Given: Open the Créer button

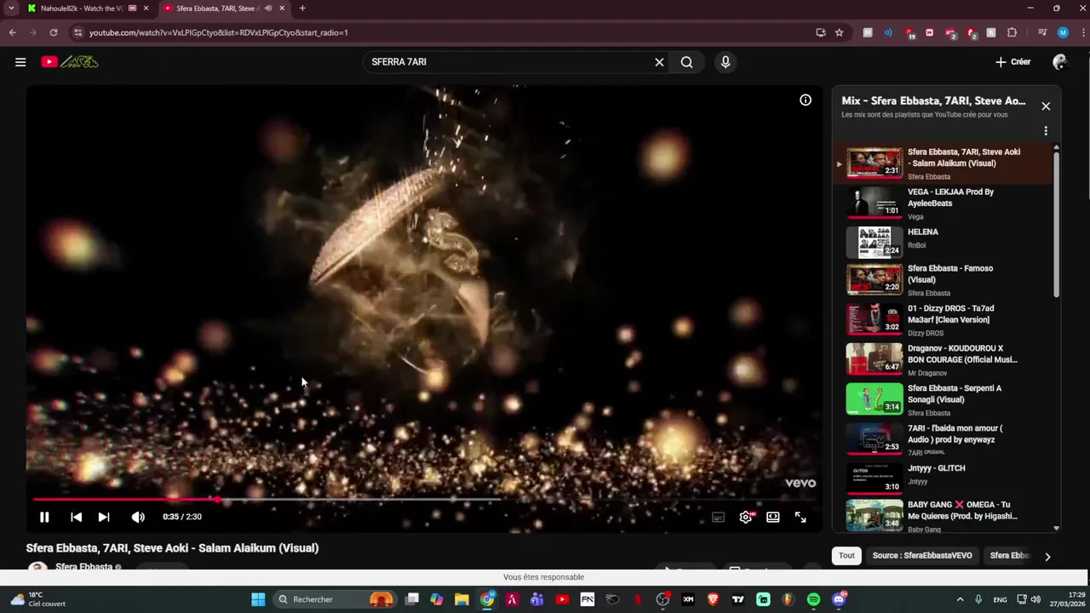Looking at the screenshot, I should 1013,62.
